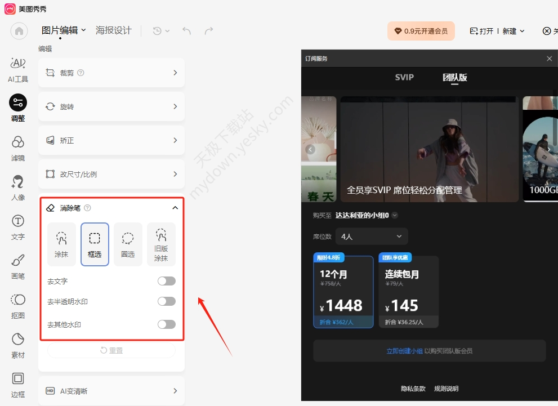Select the 连续包月 ¥145 plan card
The width and height of the screenshot is (558, 406).
point(409,292)
